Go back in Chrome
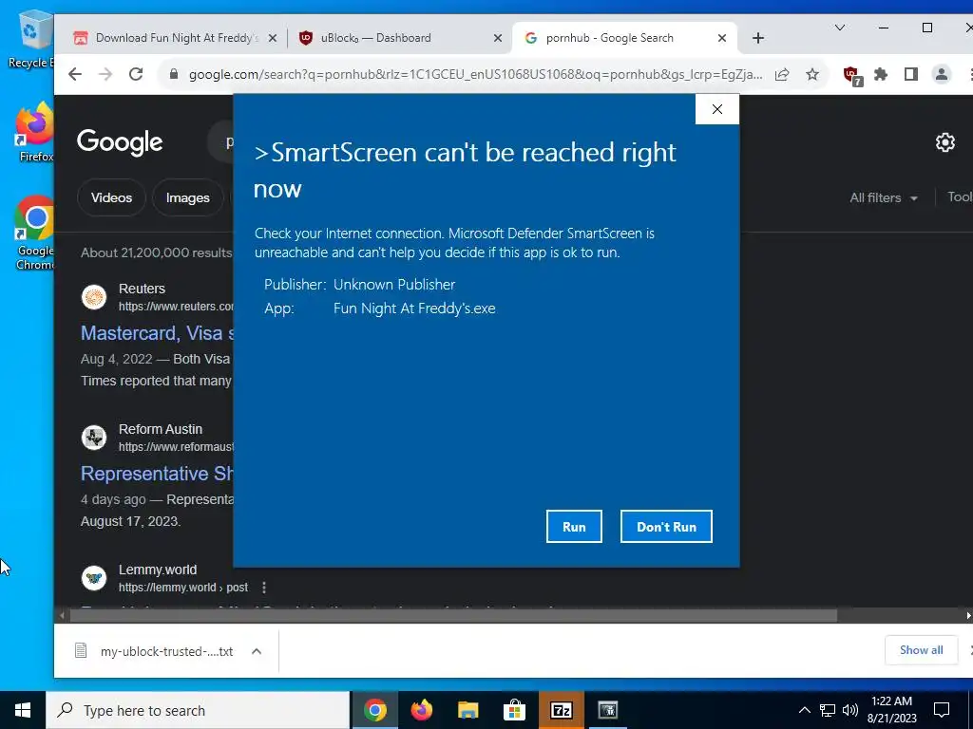This screenshot has height=729, width=973. click(x=75, y=74)
